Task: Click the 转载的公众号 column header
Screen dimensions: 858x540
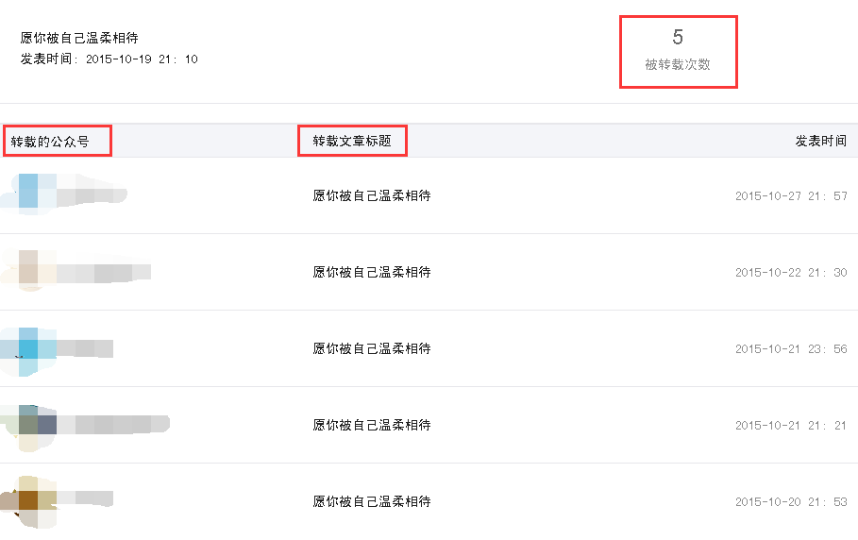Action: [x=50, y=142]
